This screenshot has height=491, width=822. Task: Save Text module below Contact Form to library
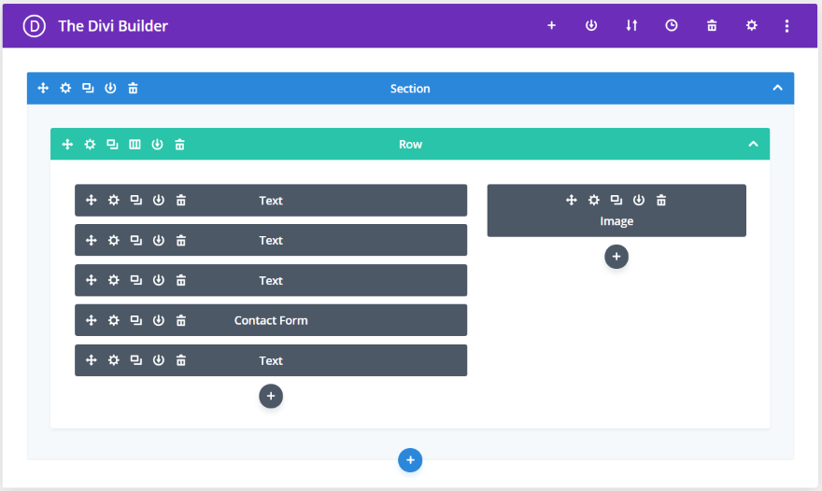pos(158,360)
